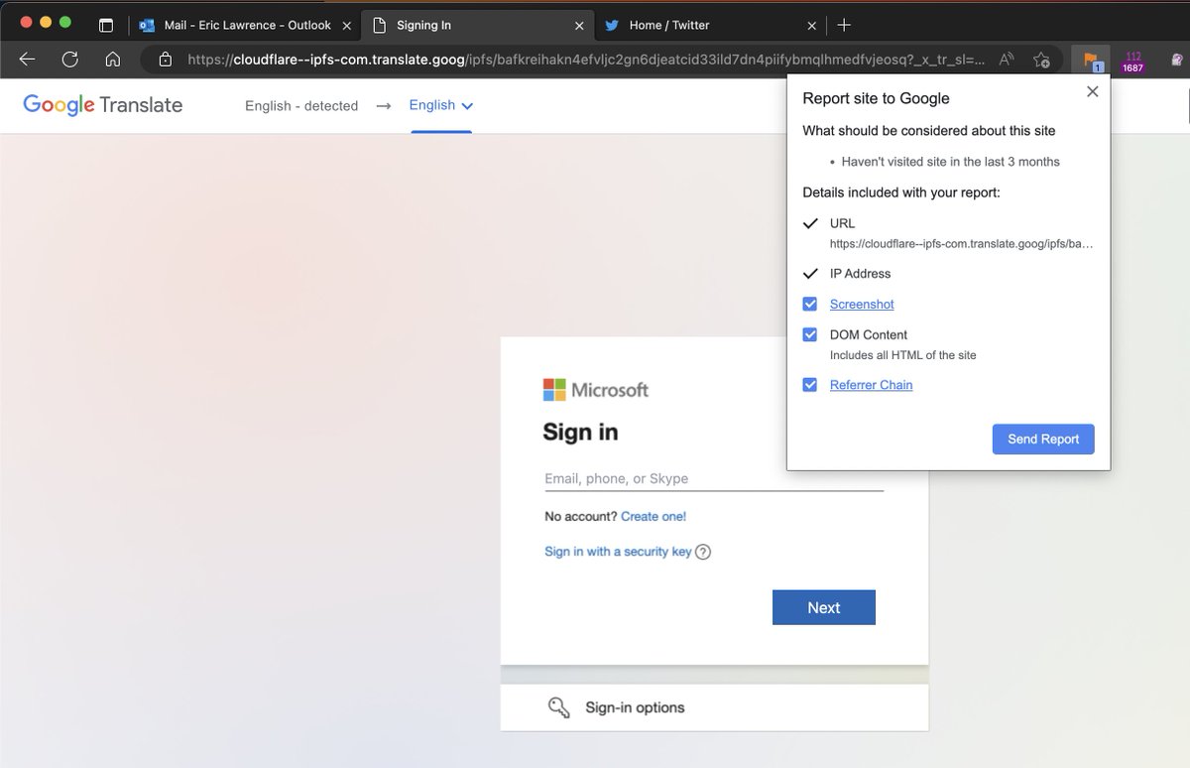Click "Includes all HTML of the site" text
Image resolution: width=1190 pixels, height=768 pixels.
click(x=902, y=355)
